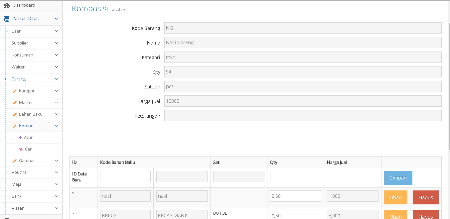Click the Dashboard gauge icon
The image size is (450, 219).
click(7, 6)
